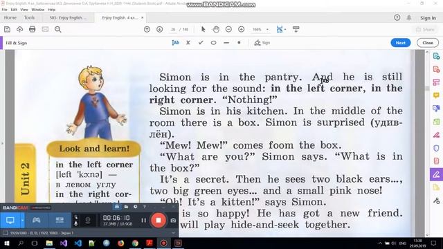
Task: Open Firefox from taskbar
Action: tap(120, 243)
